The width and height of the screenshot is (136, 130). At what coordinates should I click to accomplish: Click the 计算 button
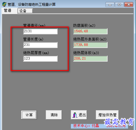[x=29, y=115]
